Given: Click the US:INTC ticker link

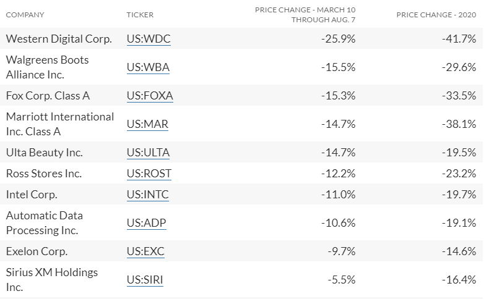Looking at the screenshot, I should (147, 195).
